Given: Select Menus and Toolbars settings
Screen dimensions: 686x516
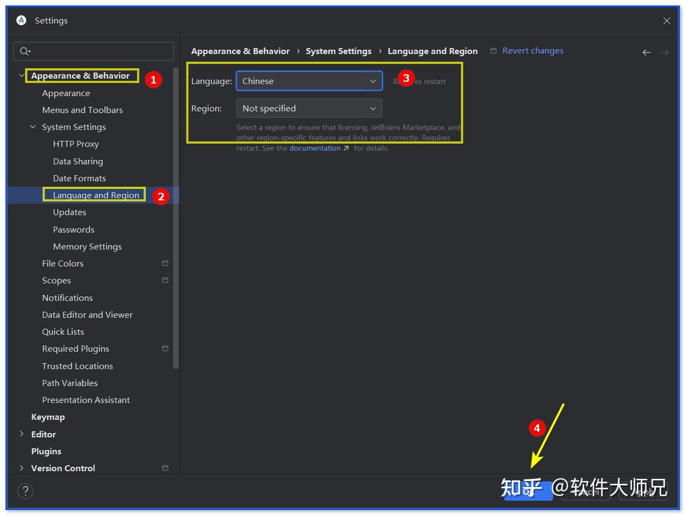Looking at the screenshot, I should (82, 110).
